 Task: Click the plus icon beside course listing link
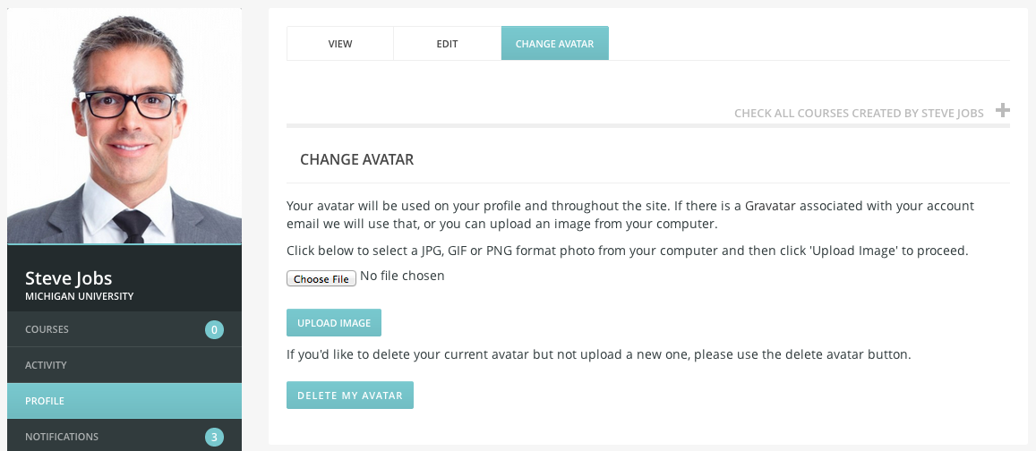[x=1002, y=110]
